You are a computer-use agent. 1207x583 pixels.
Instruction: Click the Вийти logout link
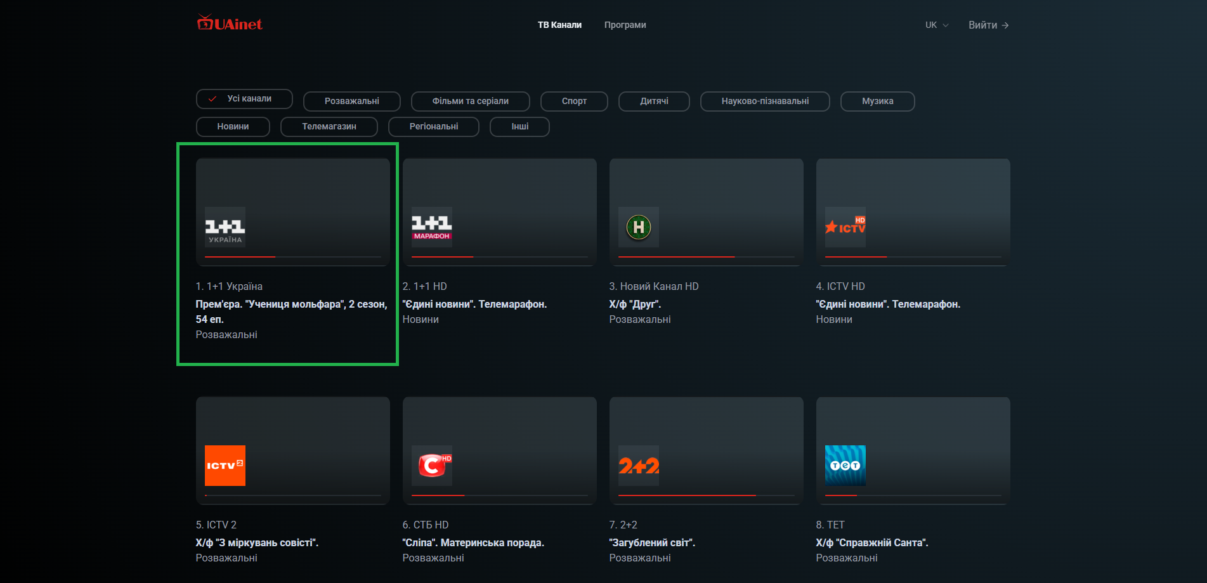[x=988, y=25]
